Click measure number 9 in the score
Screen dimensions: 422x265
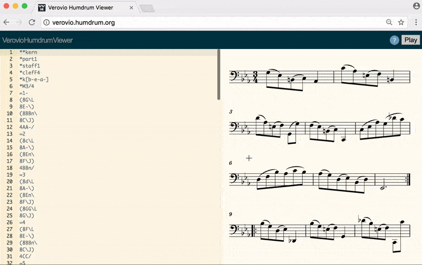point(231,214)
